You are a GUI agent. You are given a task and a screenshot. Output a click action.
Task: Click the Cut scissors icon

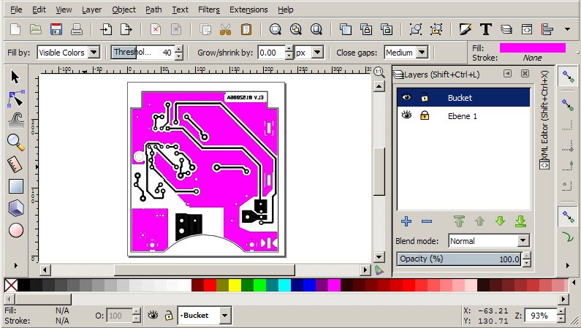tap(225, 30)
